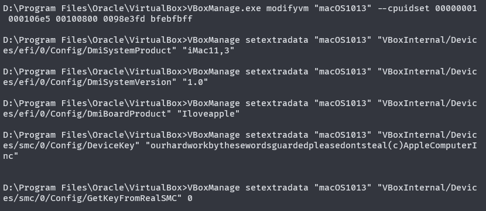This screenshot has width=486, height=211.
Task: Place cursor after GetKeyFromRealSMC value 0
Action: pyautogui.click(x=193, y=198)
